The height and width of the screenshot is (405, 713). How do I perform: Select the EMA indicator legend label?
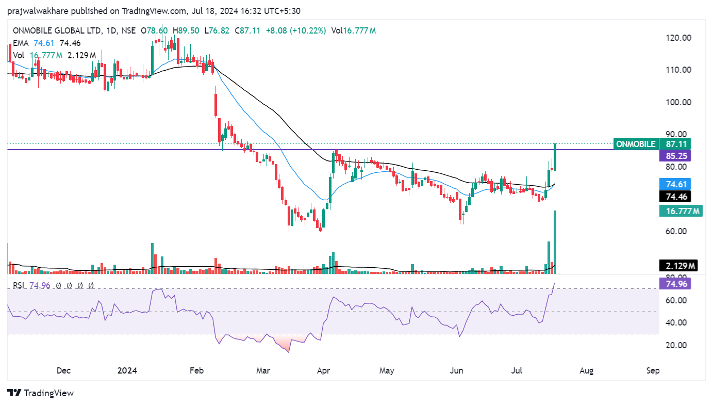click(21, 43)
